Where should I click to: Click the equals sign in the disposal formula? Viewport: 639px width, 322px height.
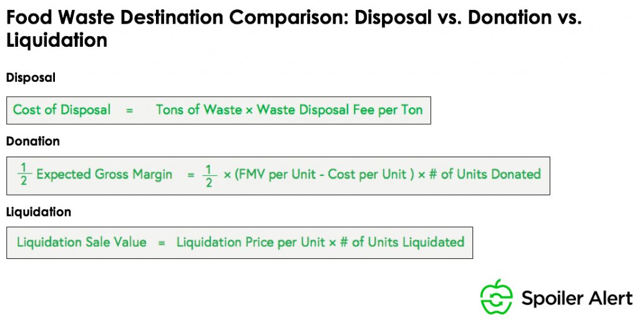[130, 110]
